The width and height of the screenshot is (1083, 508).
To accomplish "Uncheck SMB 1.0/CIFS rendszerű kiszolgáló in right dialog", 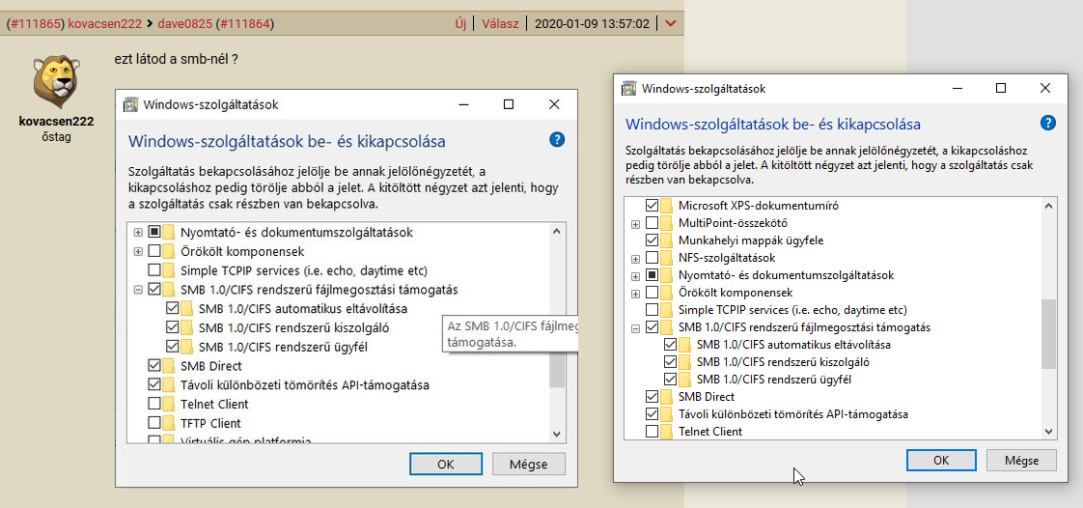I will click(x=669, y=361).
